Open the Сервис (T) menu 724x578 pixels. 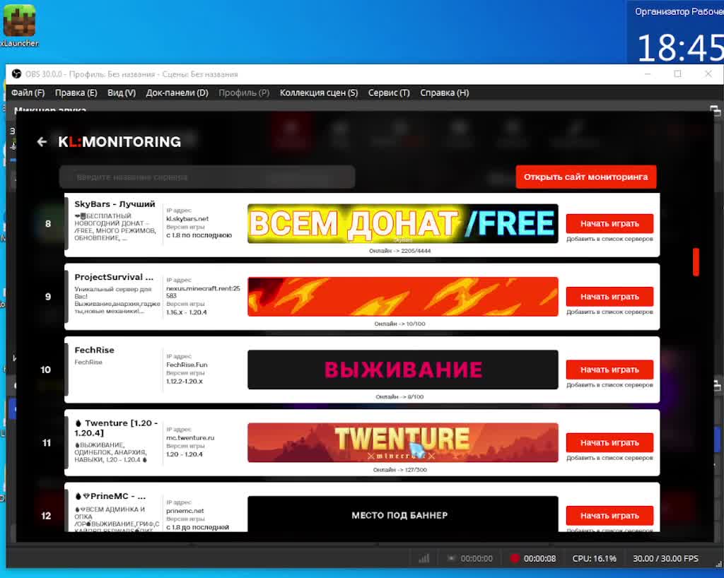coord(389,93)
